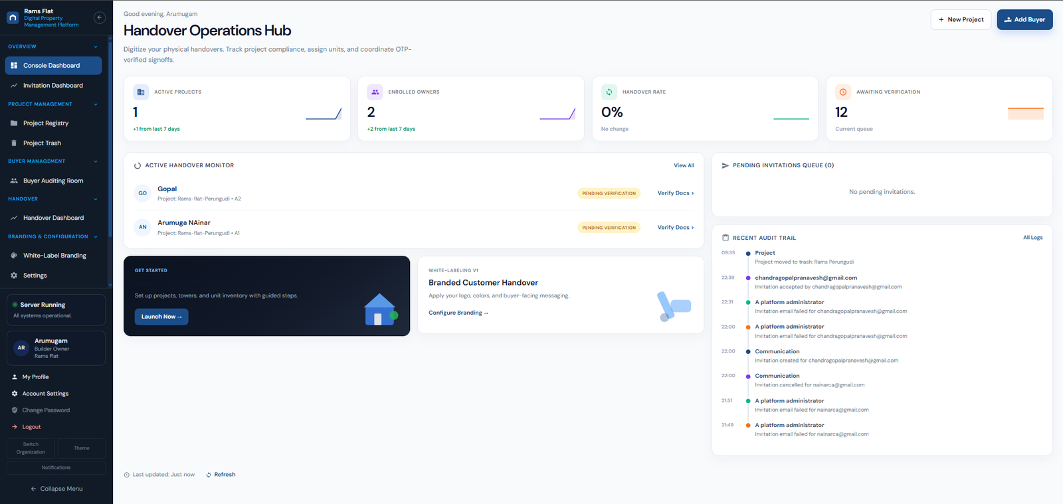Click audit entry 'Project moved to trash: Rams Perungudi'
The image size is (1063, 504).
click(804, 262)
